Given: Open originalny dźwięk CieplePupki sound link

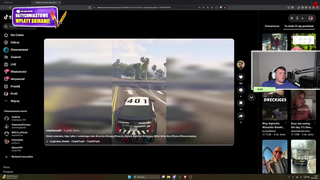Looking at the screenshot, I should pos(74,141).
